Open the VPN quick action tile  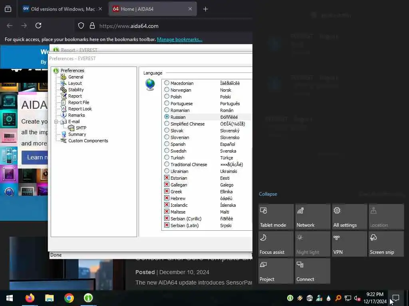pos(349,244)
